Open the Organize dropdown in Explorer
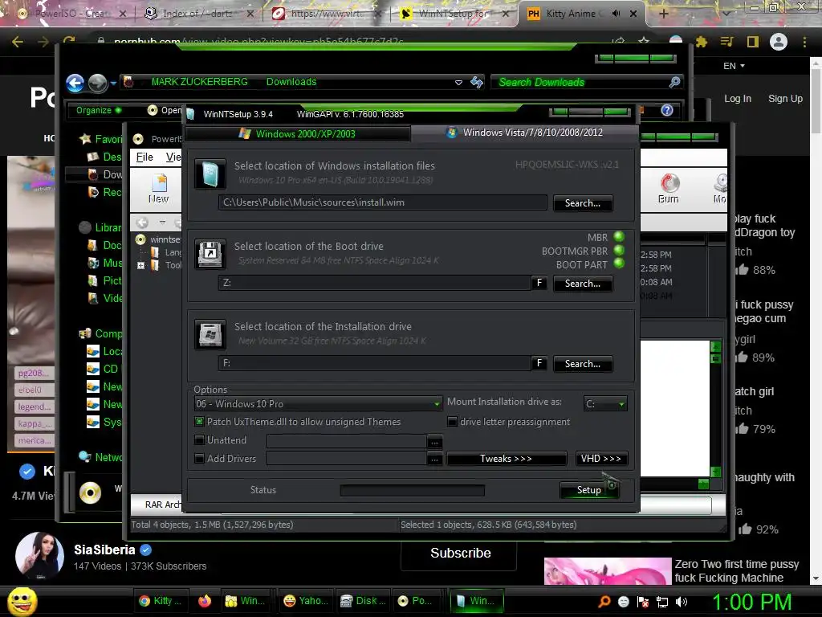 click(x=99, y=110)
